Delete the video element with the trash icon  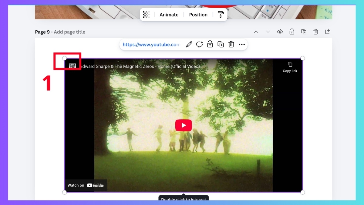pyautogui.click(x=231, y=44)
